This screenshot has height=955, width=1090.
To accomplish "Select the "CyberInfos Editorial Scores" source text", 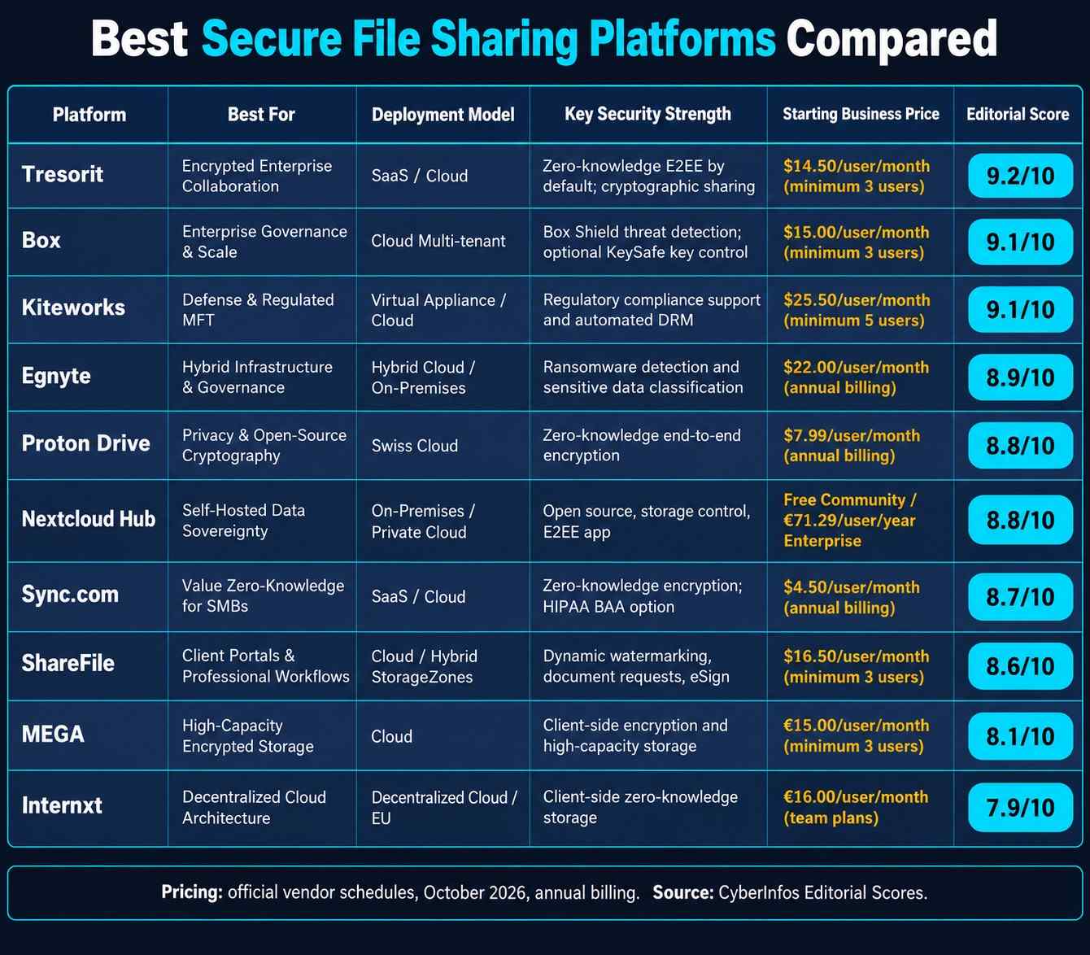I will (x=822, y=892).
